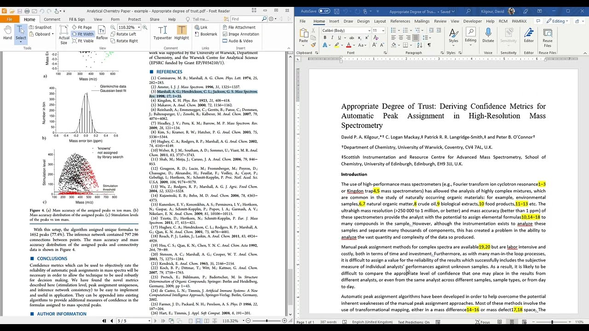Select the Typewriter tool
589x331 pixels.
tap(162, 33)
